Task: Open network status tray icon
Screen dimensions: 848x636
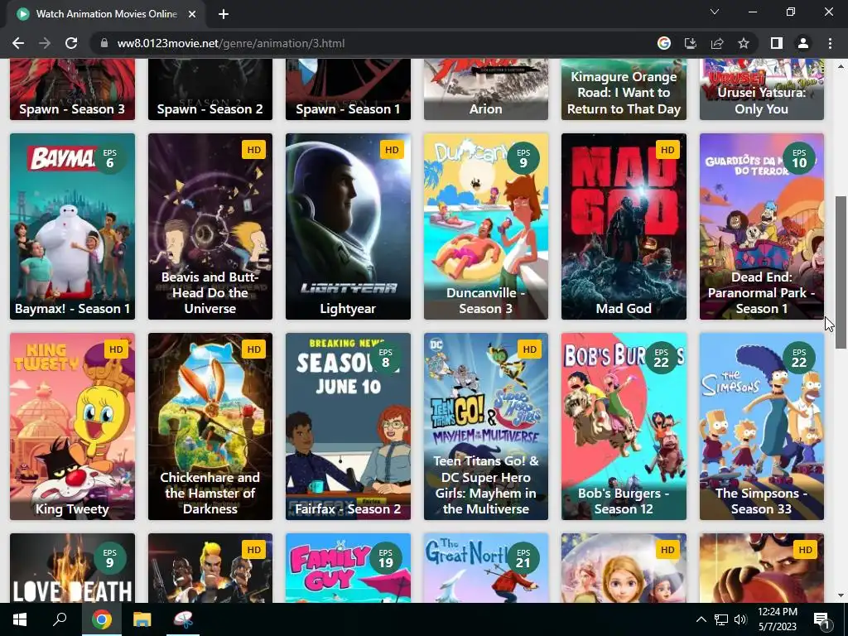Action: pyautogui.click(x=721, y=619)
